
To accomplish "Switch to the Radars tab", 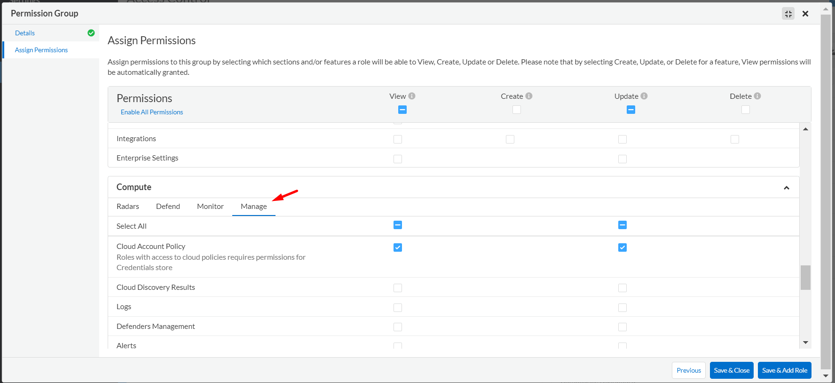I will click(x=128, y=207).
